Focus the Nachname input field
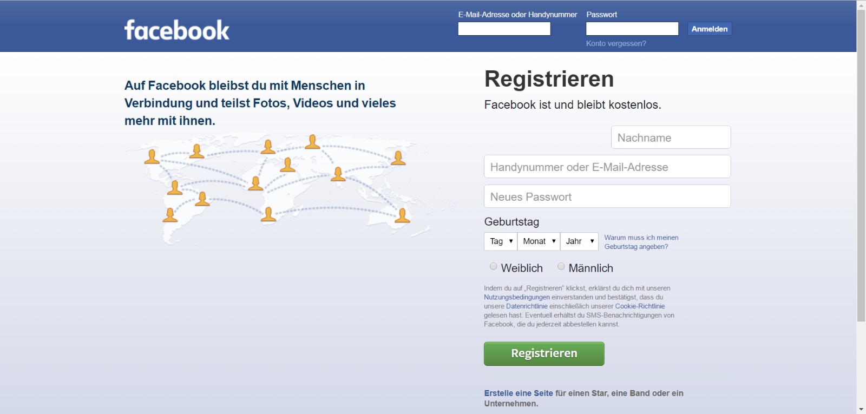This screenshot has width=866, height=414. pyautogui.click(x=671, y=137)
